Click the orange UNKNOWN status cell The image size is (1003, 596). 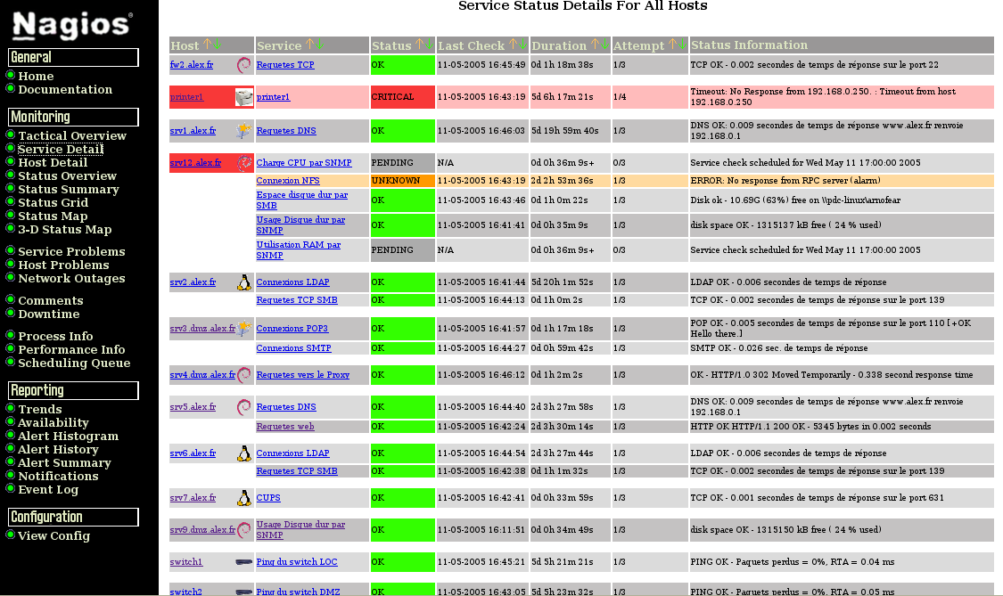(402, 181)
